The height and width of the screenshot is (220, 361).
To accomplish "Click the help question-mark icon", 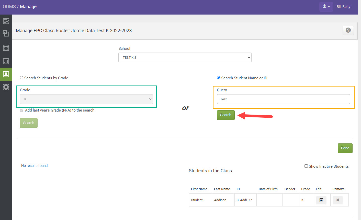I will click(348, 30).
